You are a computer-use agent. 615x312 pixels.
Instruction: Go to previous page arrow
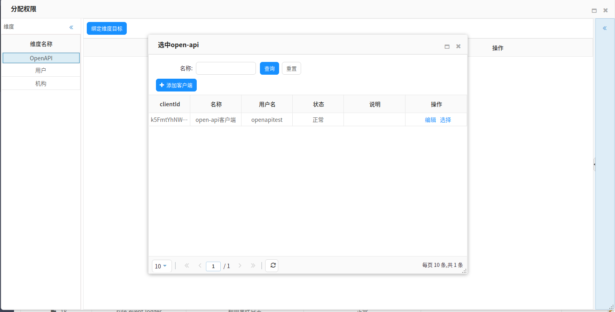click(x=200, y=266)
